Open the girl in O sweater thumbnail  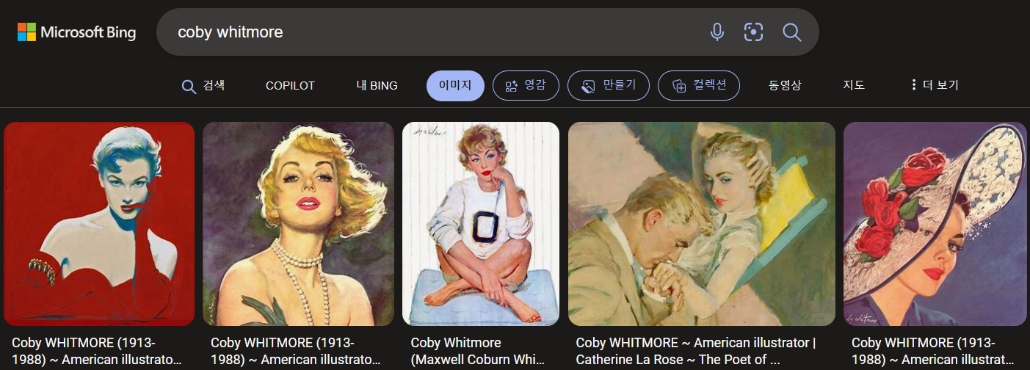[481, 224]
